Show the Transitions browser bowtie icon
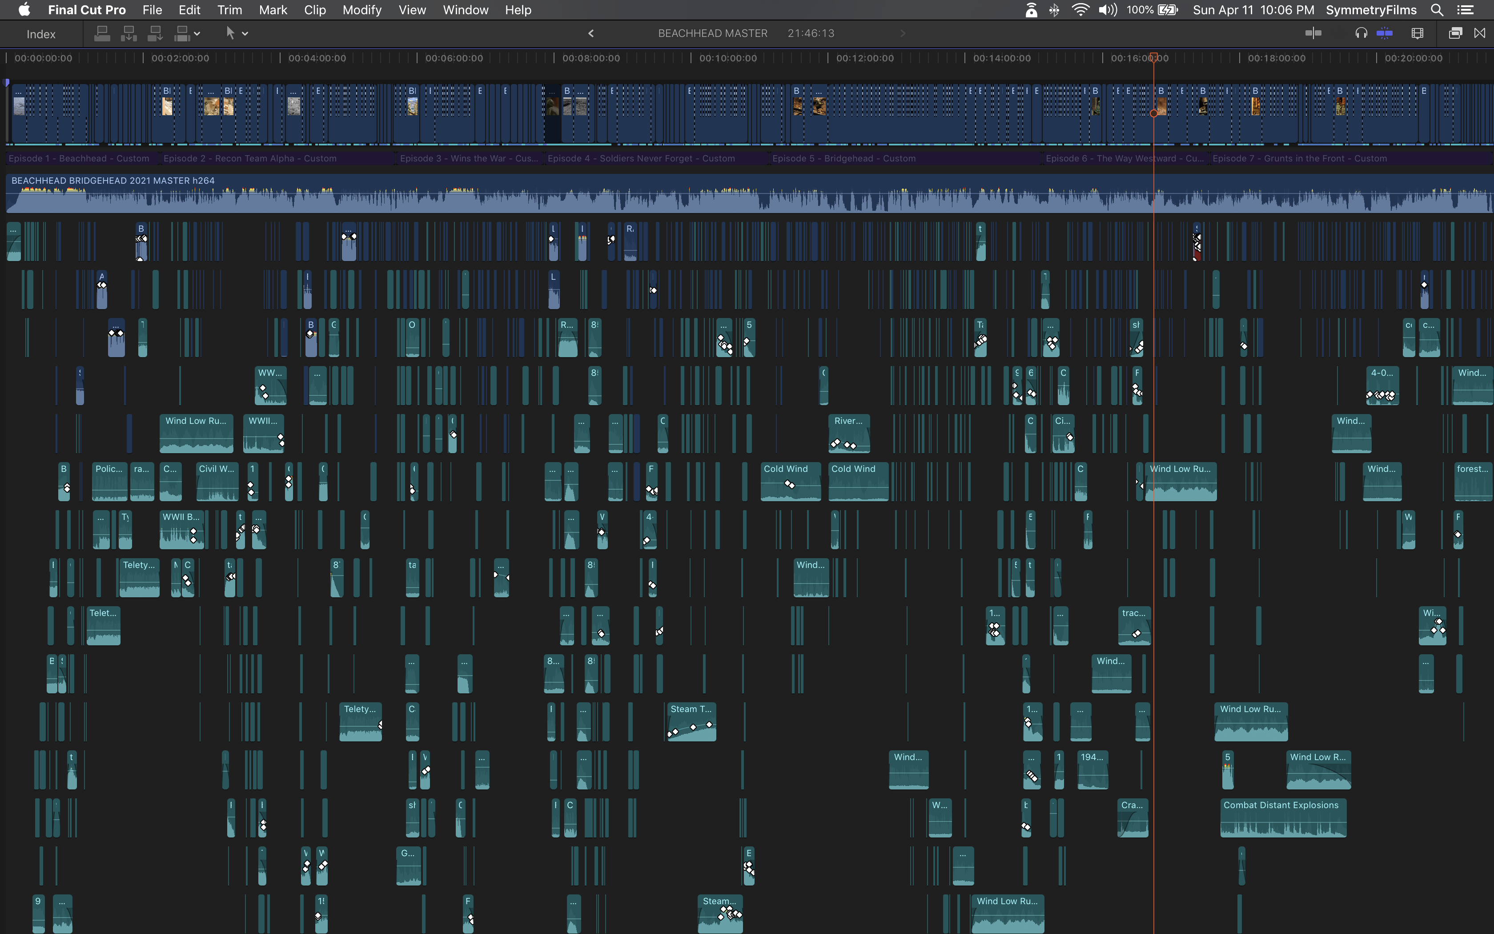The width and height of the screenshot is (1494, 934). (x=1480, y=33)
